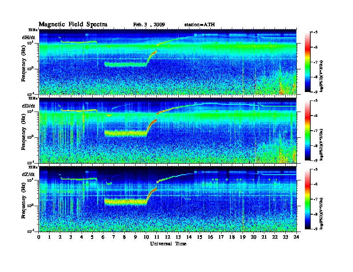The height and width of the screenshot is (272, 353).
Task: Click the color bar beside the dD/dt panel
Action: [x=308, y=131]
